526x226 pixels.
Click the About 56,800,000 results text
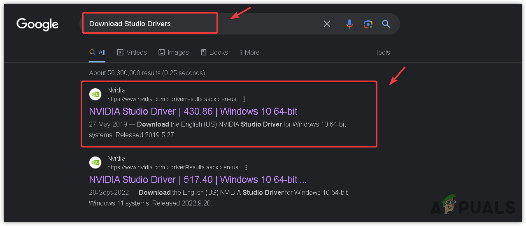point(147,73)
